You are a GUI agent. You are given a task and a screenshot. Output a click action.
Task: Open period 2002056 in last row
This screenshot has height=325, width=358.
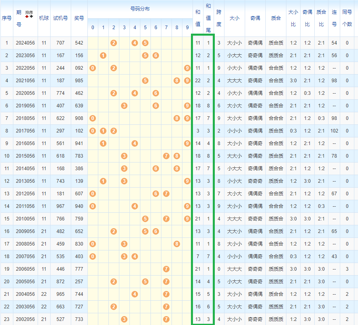pos(25,319)
